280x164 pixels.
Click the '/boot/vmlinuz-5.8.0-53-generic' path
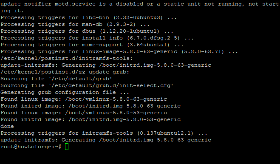116,113
